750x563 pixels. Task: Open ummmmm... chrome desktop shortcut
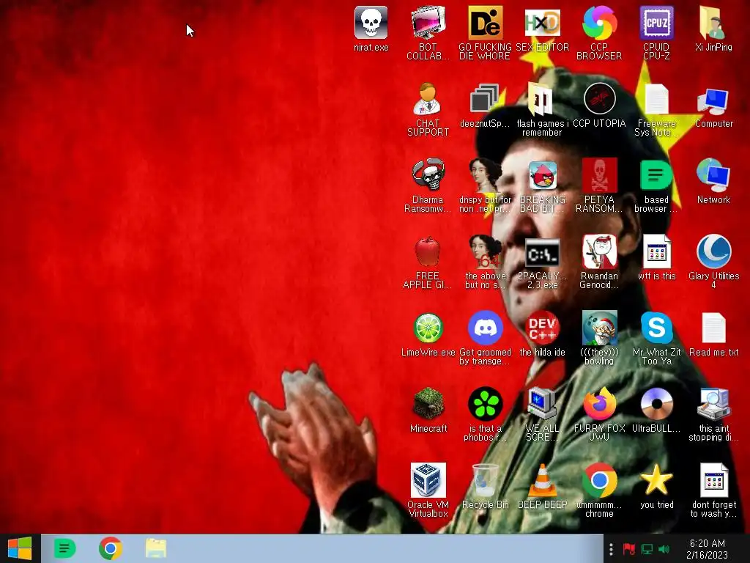(599, 480)
